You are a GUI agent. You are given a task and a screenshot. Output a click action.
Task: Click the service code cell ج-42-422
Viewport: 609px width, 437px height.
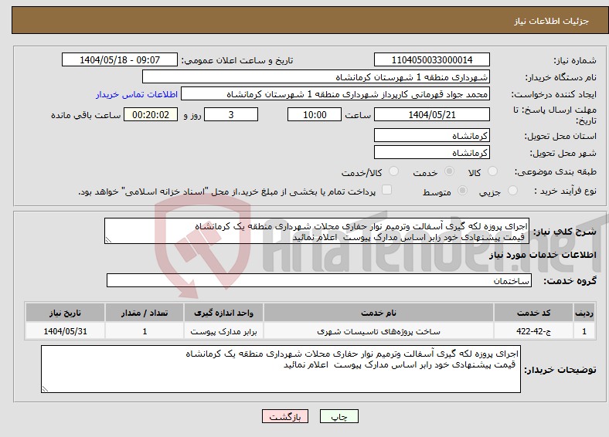534,331
